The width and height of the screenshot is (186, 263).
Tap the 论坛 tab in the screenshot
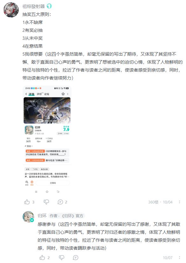coord(47,94)
